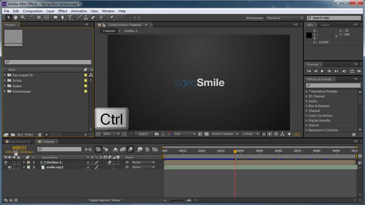Open the Layer menu
The height and width of the screenshot is (205, 365).
[50, 11]
